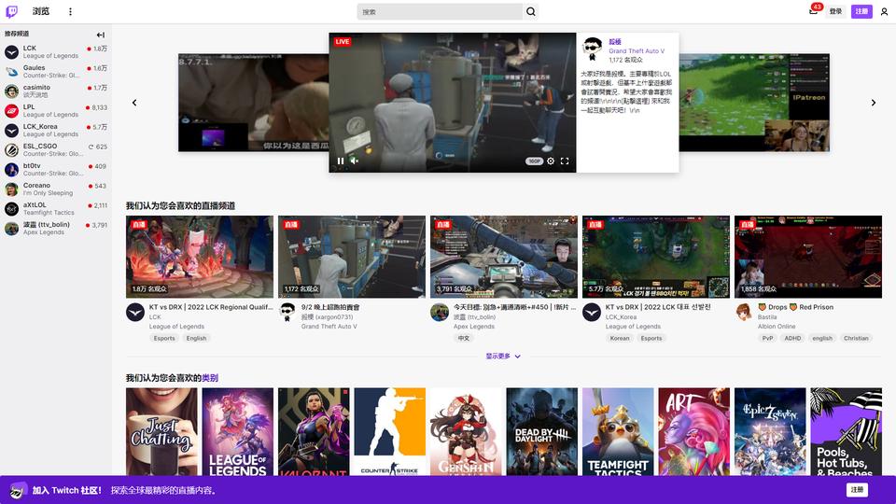This screenshot has height=504, width=896.
Task: Select the 中文 tag under the Apex stream
Action: pyautogui.click(x=464, y=338)
